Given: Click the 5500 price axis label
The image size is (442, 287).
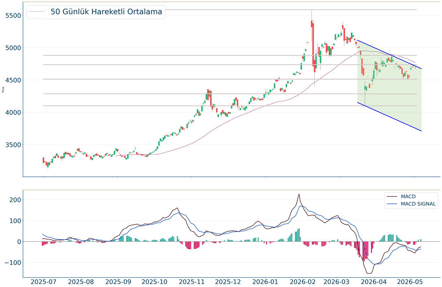Looking at the screenshot, I should click(13, 16).
